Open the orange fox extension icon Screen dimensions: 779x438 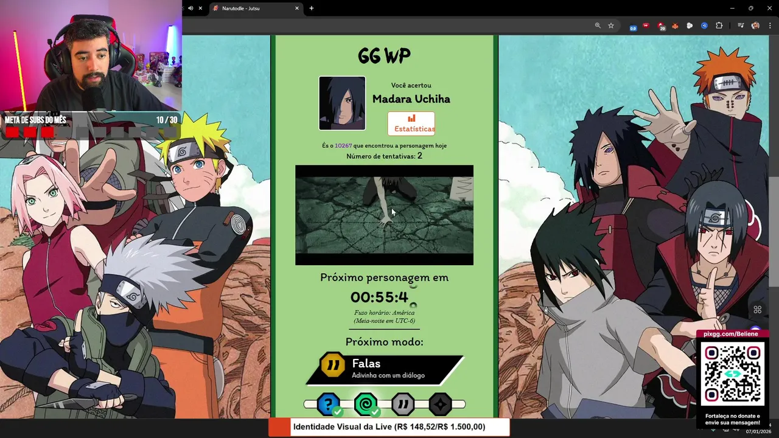[x=675, y=26]
